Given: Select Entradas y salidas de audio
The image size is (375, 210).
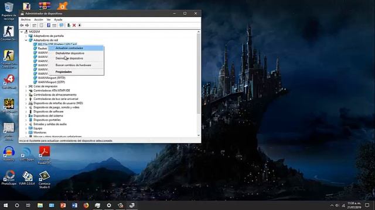Looking at the screenshot, I should point(50,124).
